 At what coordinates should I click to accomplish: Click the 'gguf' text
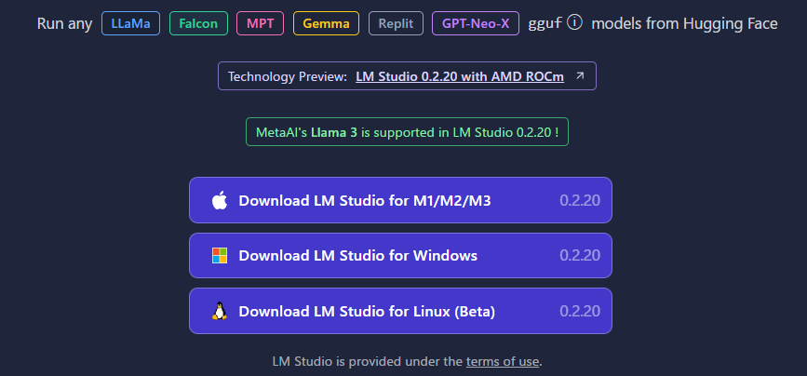(x=545, y=23)
